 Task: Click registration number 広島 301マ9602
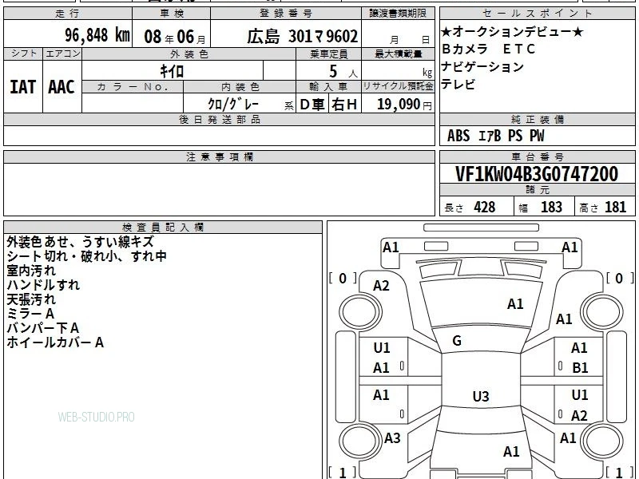(x=303, y=37)
